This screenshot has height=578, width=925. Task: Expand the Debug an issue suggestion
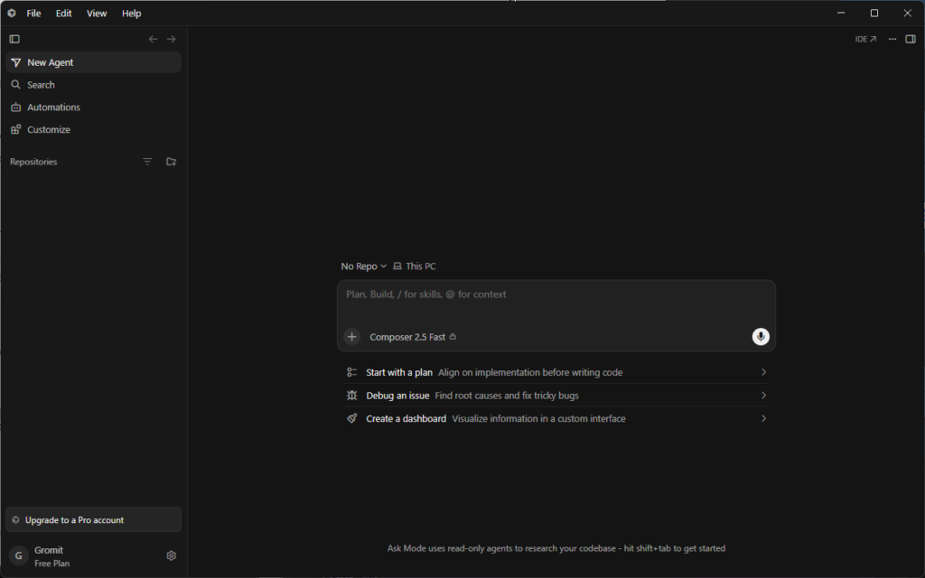pyautogui.click(x=556, y=396)
